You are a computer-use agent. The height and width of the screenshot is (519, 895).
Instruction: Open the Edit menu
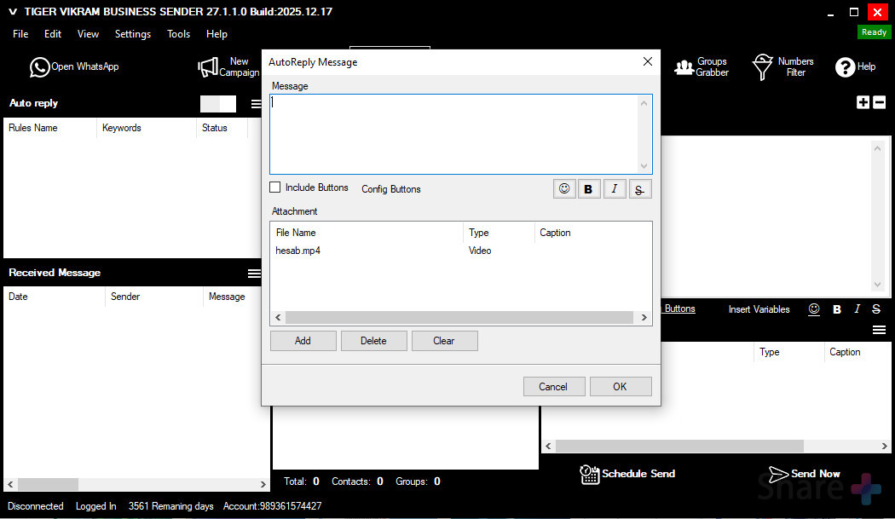[53, 34]
